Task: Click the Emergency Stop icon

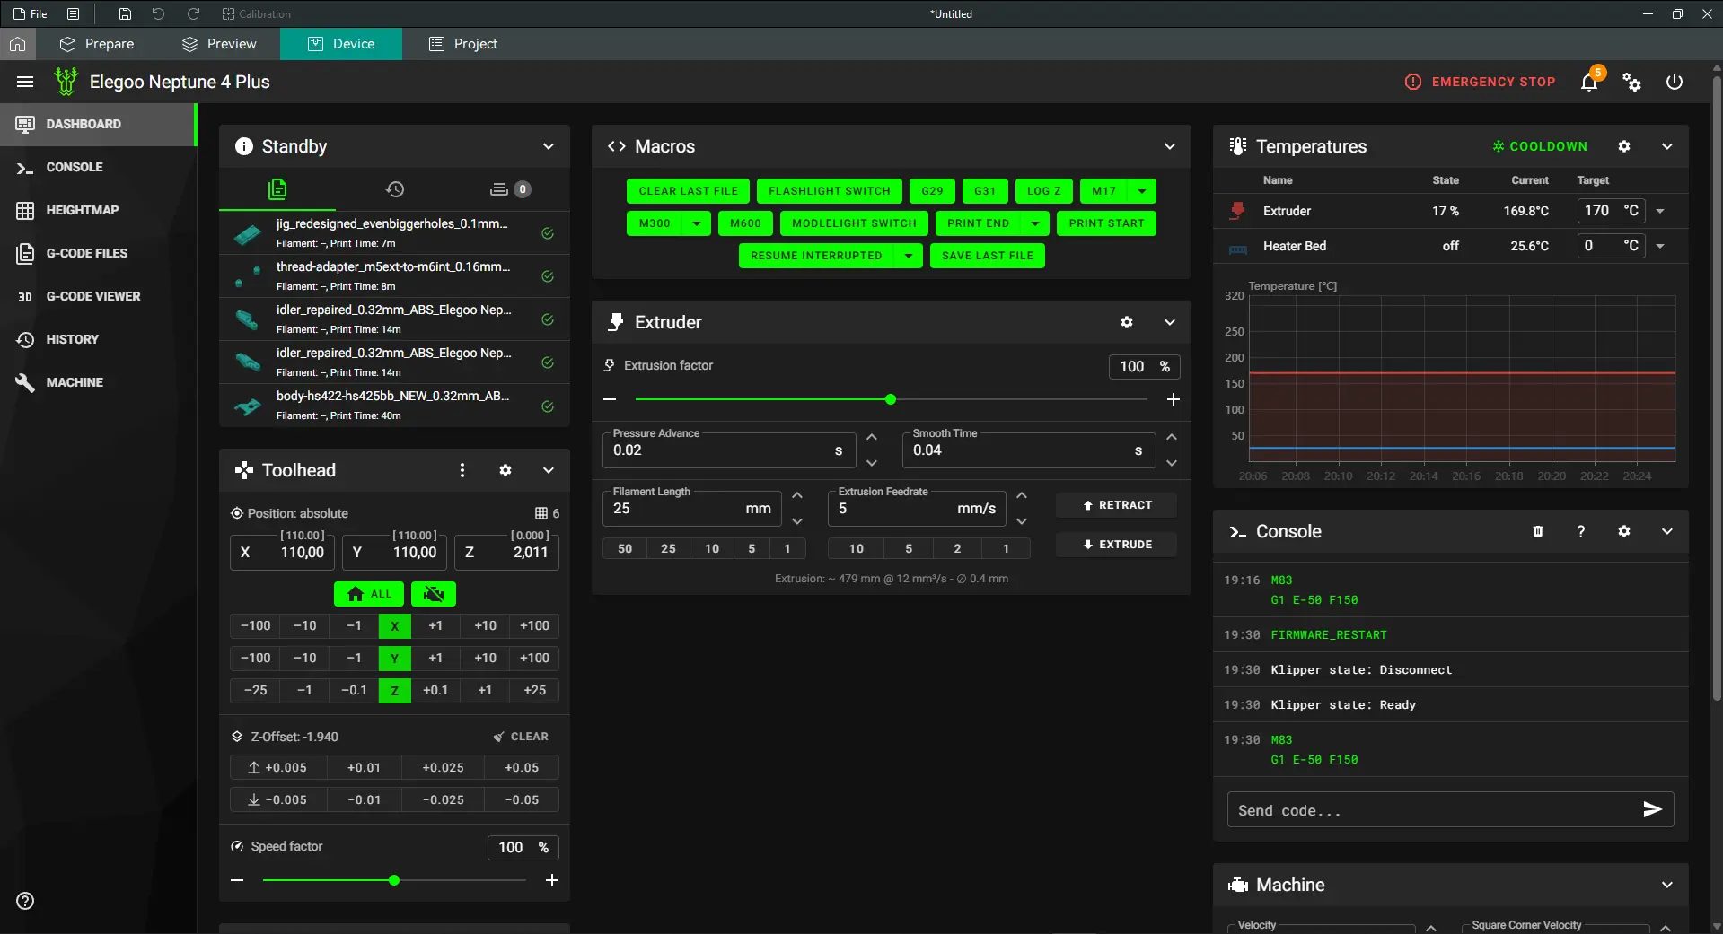Action: 1412,82
